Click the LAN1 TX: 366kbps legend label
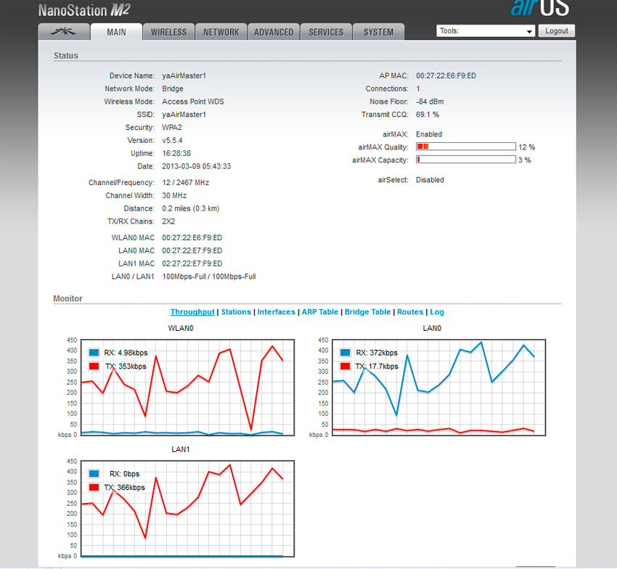 124,488
